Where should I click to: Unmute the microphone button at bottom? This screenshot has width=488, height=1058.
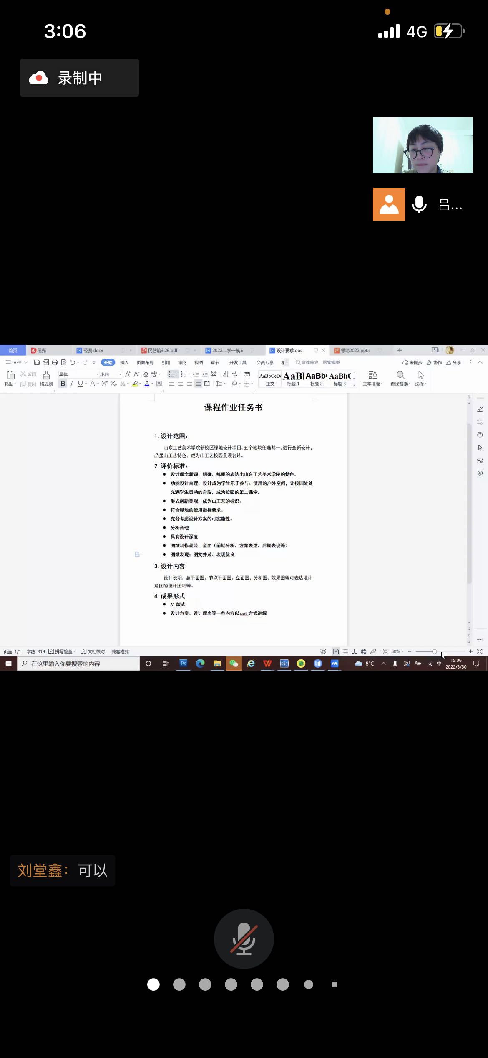tap(244, 938)
